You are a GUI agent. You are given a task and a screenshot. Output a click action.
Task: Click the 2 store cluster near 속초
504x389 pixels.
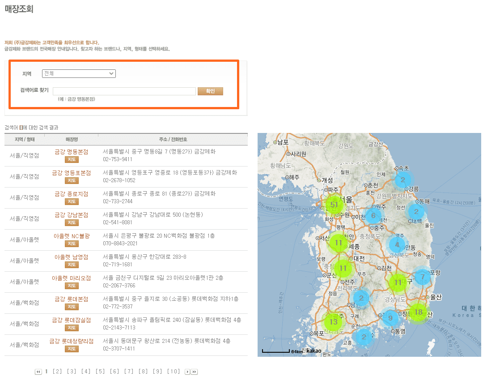[x=403, y=180]
